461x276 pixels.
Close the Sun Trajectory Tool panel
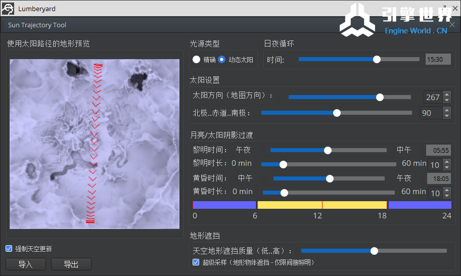coord(452,25)
